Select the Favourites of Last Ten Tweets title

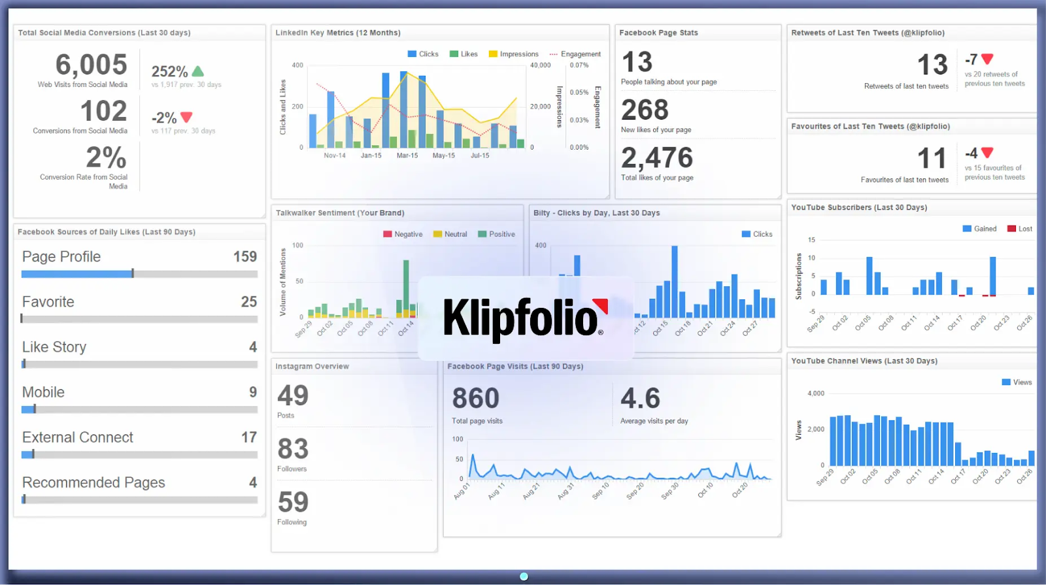tap(870, 126)
